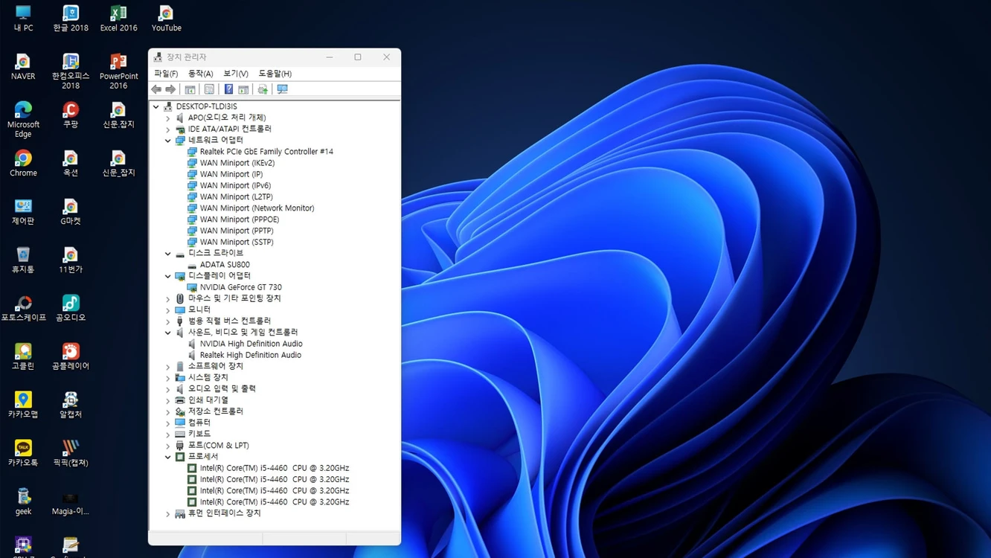Toggle the show/hide action pane toolbar icon
Image resolution: width=991 pixels, height=558 pixels.
pos(243,89)
